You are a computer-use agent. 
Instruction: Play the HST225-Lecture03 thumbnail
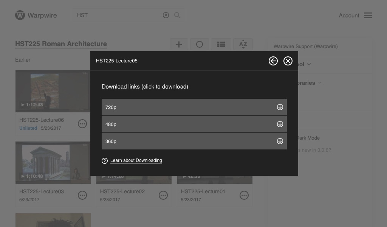(53, 163)
